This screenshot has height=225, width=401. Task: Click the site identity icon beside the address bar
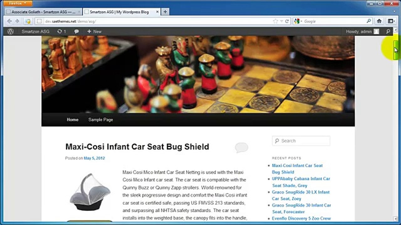pos(39,21)
